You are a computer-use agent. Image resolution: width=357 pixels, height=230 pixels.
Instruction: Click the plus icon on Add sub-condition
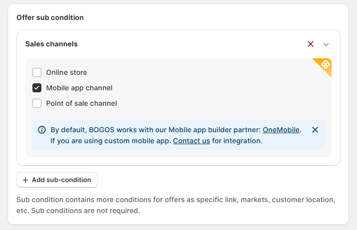(25, 180)
